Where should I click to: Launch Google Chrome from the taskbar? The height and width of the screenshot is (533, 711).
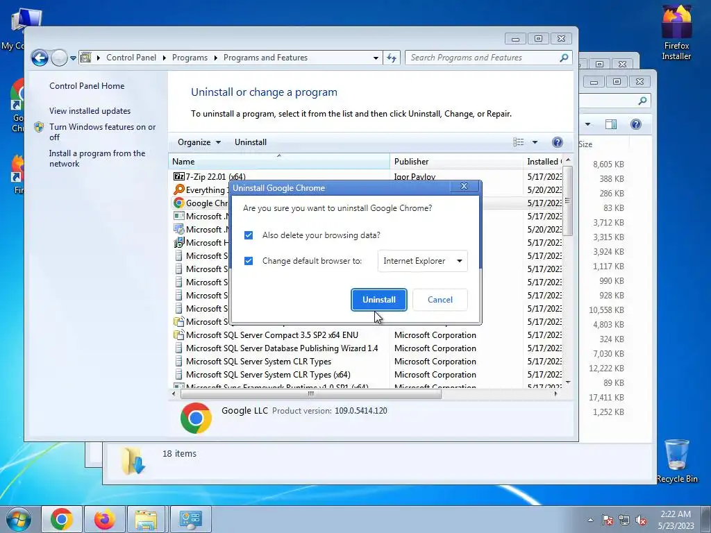62,519
